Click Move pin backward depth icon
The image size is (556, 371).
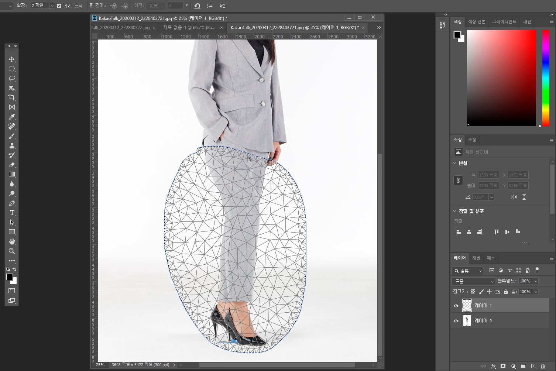(124, 6)
